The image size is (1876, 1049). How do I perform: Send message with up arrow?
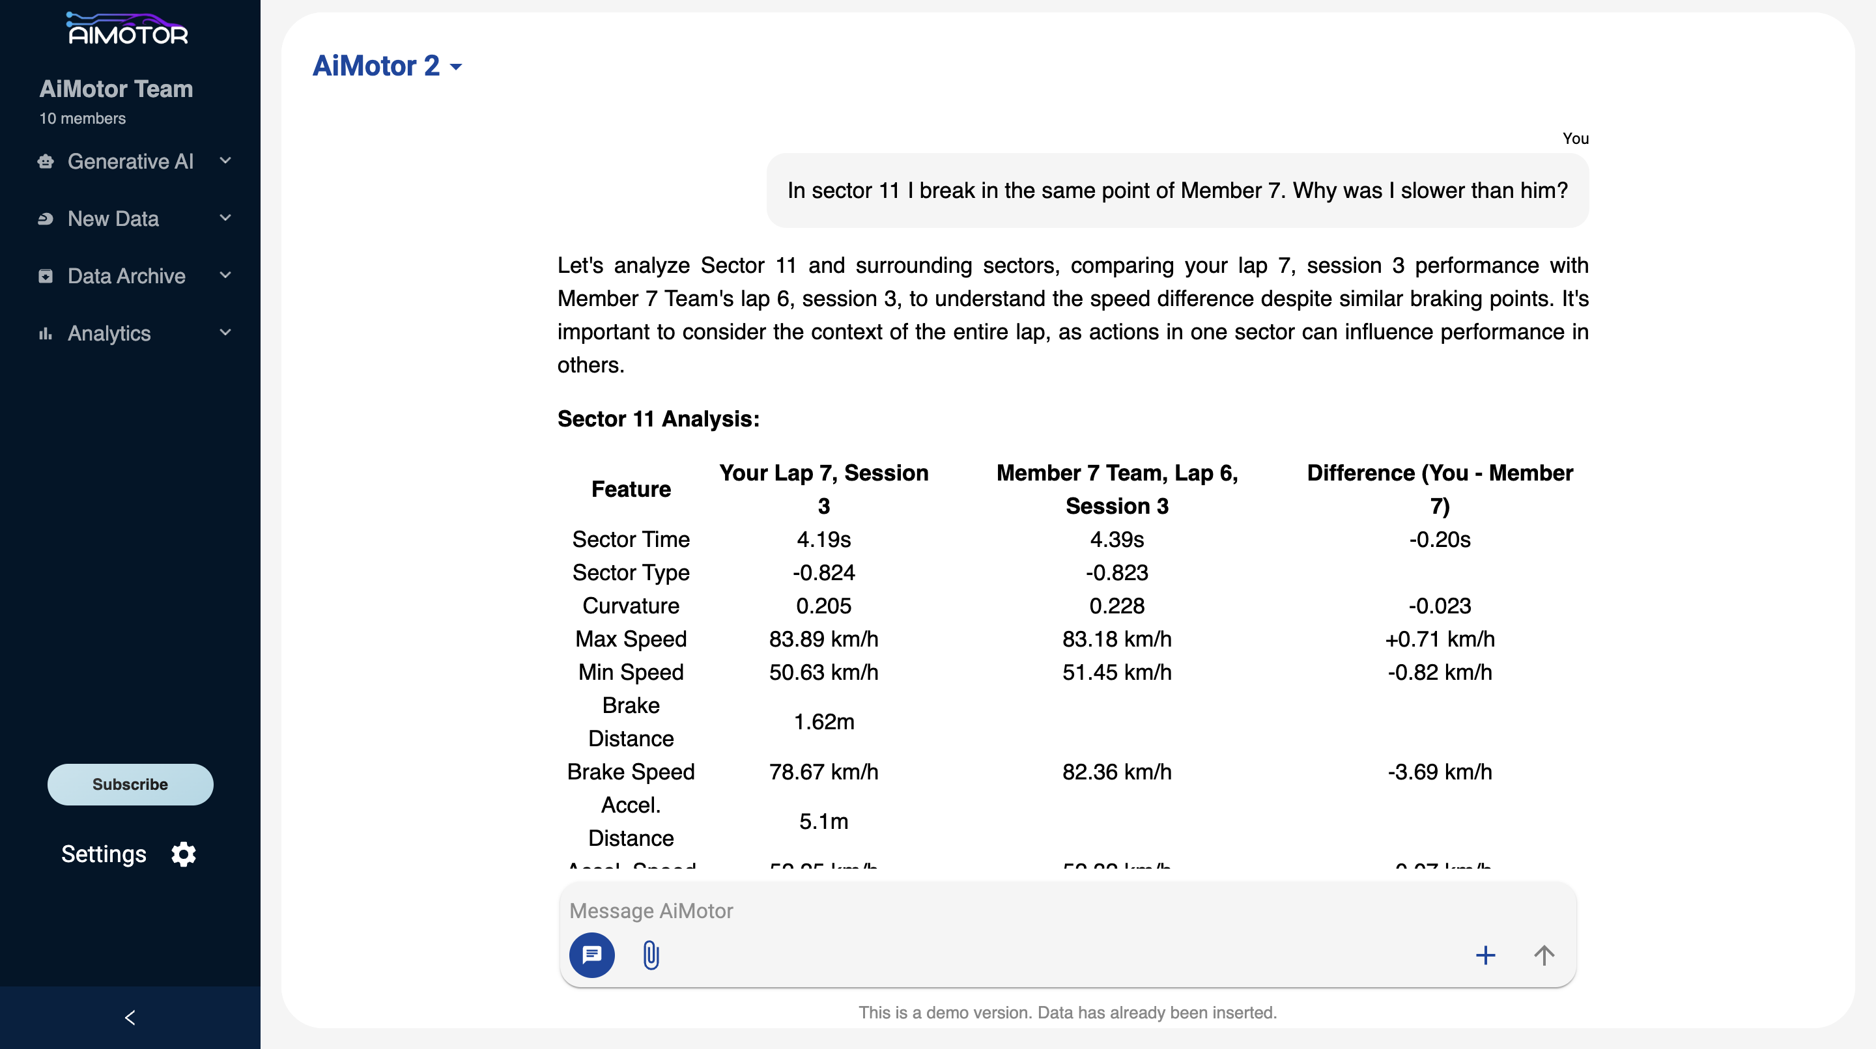click(1543, 955)
